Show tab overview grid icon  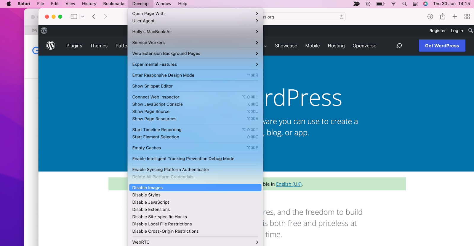point(467,17)
